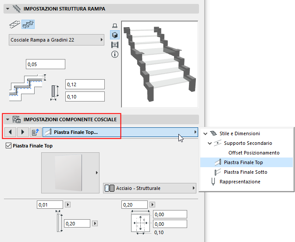The width and height of the screenshot is (295, 242).
Task: Click the Piastra Finale Sotto icon
Action: tap(217, 172)
